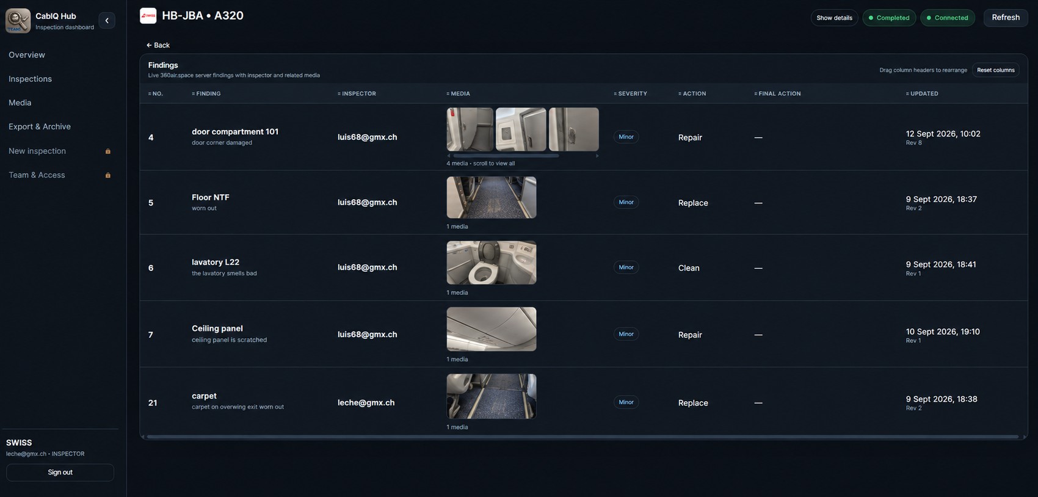Image resolution: width=1038 pixels, height=497 pixels.
Task: Click the lock icon beside Team & Access
Action: coord(108,175)
